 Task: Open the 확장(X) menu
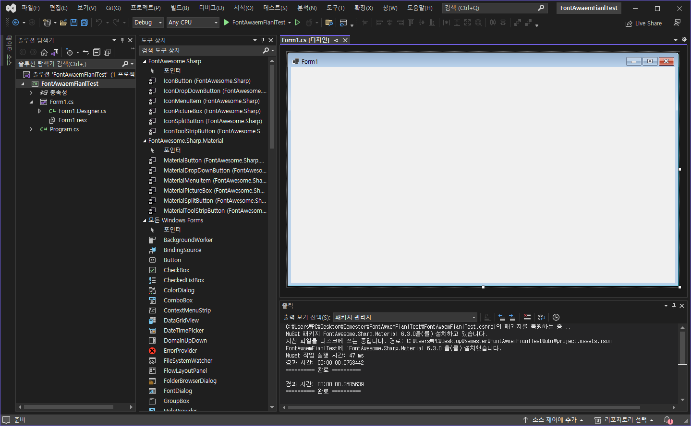pos(364,8)
